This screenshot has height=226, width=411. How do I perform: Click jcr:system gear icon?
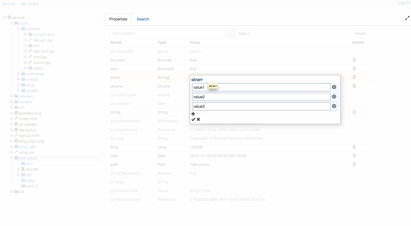click(16, 124)
